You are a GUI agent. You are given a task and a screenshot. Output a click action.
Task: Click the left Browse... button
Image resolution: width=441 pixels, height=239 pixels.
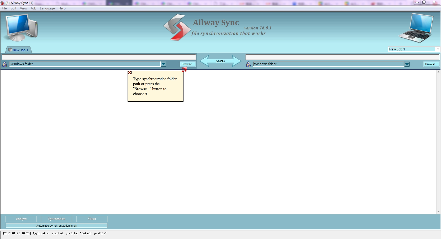point(188,64)
